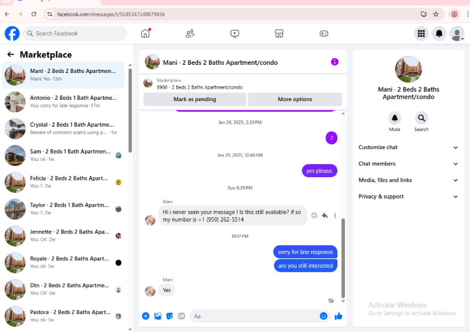Image resolution: width=470 pixels, height=332 pixels.
Task: Open the $900 2 Beds 2 Baths listing link
Action: [199, 87]
